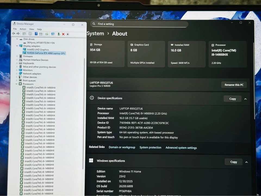Click the Device Manager forward arrow
Image resolution: width=261 pixels, height=196 pixels.
point(18,33)
